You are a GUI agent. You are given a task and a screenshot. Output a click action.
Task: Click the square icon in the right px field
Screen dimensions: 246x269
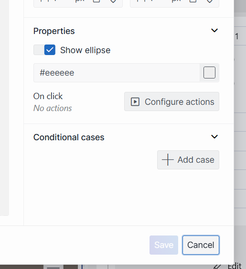click(193, 1)
